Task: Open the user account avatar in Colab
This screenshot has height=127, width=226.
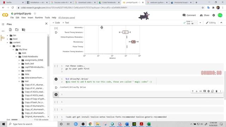Action: click(220, 15)
